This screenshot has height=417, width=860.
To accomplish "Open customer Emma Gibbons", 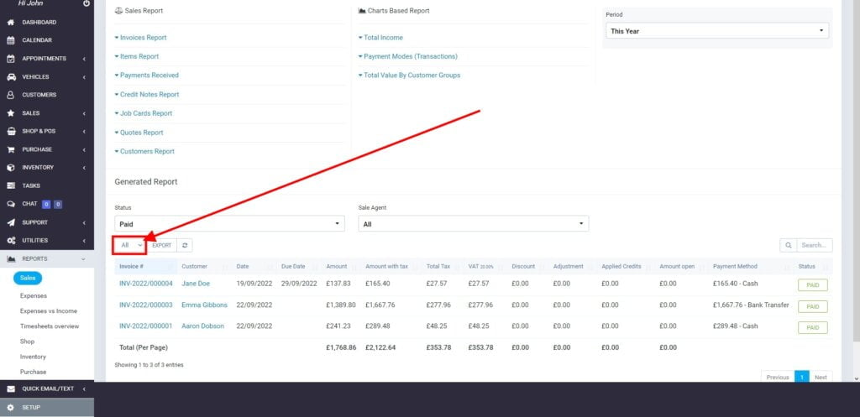I will tap(204, 305).
